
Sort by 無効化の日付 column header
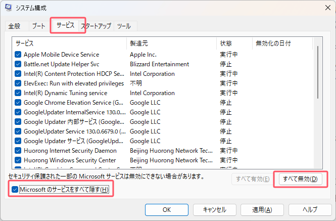[282, 43]
